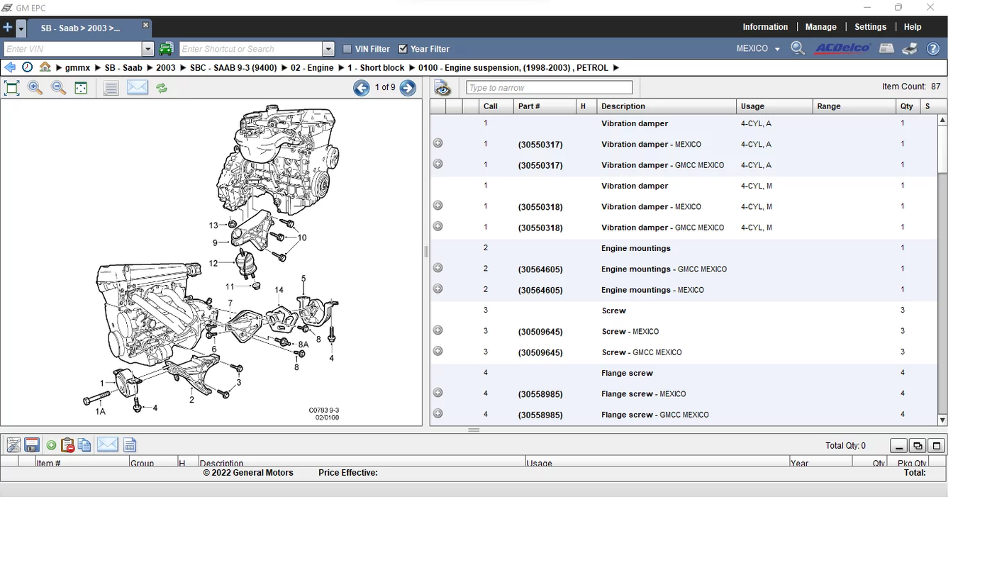Toggle the eye view filter icon
The image size is (997, 565).
coord(442,88)
